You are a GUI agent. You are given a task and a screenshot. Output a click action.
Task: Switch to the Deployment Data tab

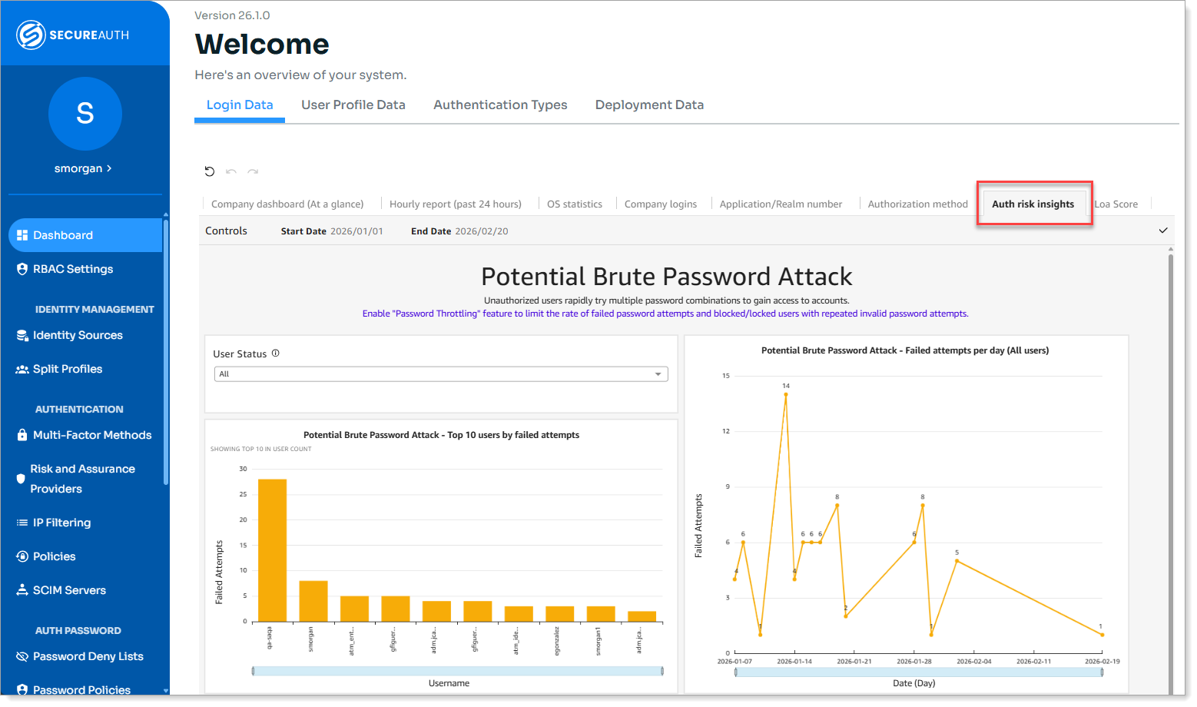tap(649, 105)
